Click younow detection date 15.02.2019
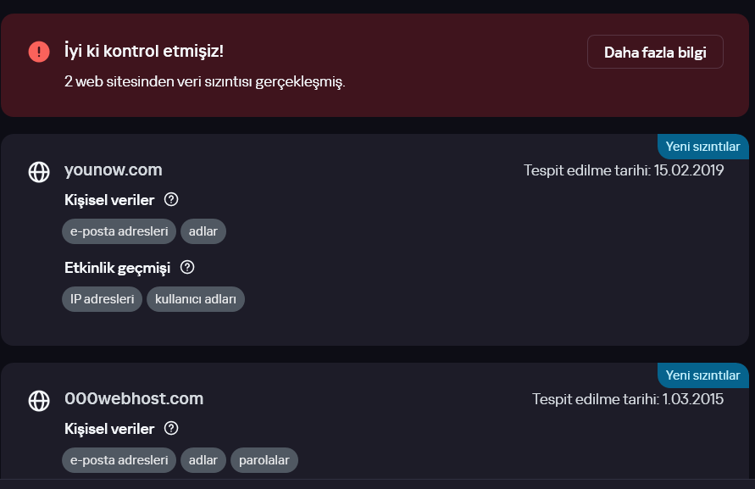The width and height of the screenshot is (755, 489). coord(689,170)
